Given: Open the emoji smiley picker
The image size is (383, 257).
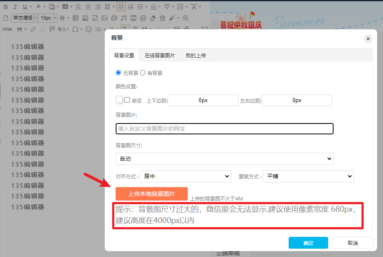Looking at the screenshot, I should click(88, 29).
